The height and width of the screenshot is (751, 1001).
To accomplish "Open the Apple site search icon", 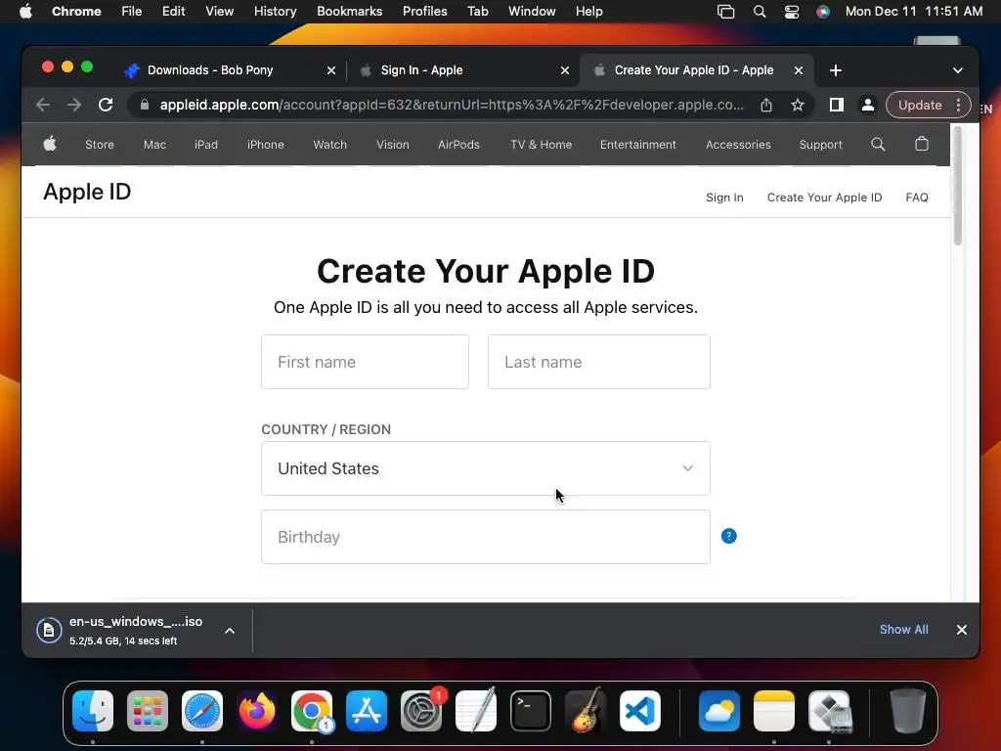I will pos(878,145).
